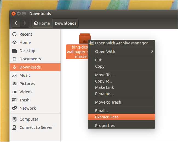Click the Network icon in sidebar
178x142 pixels.
15,108
